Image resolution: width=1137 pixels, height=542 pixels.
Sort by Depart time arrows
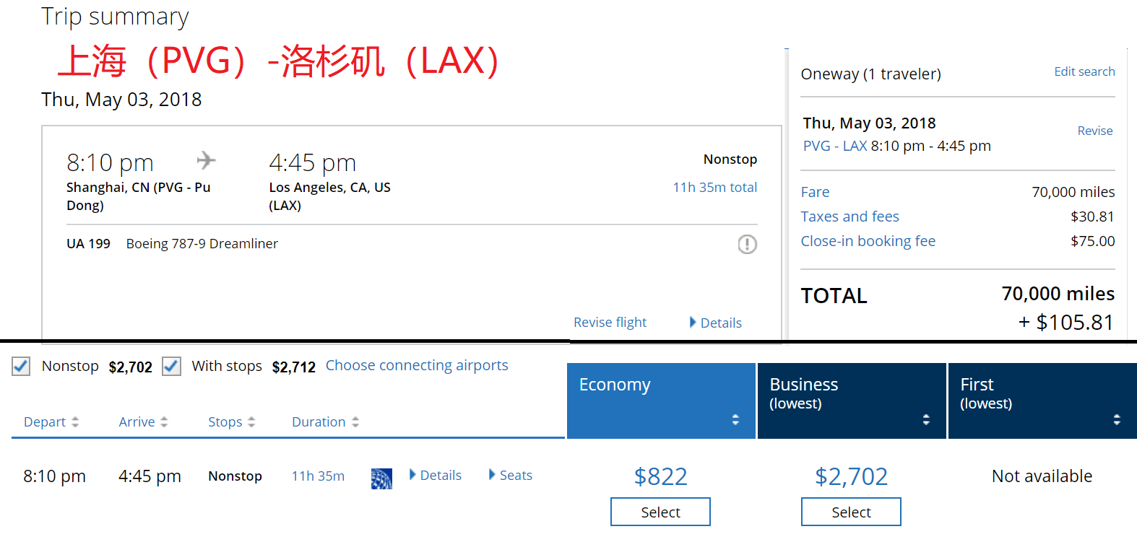coord(75,422)
